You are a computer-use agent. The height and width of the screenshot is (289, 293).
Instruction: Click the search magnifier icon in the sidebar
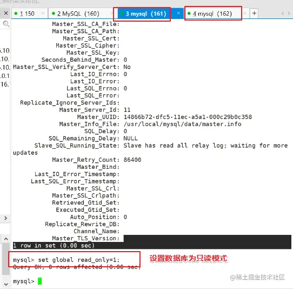point(6,24)
